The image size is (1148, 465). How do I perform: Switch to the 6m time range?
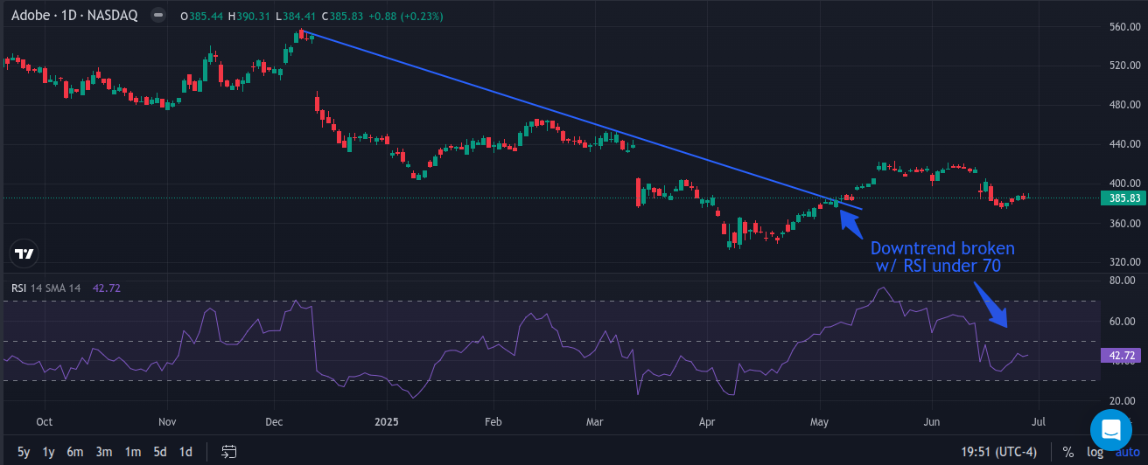[x=75, y=452]
